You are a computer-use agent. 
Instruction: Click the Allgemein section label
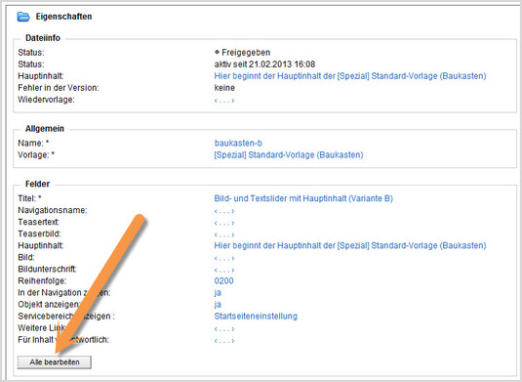[x=45, y=129]
